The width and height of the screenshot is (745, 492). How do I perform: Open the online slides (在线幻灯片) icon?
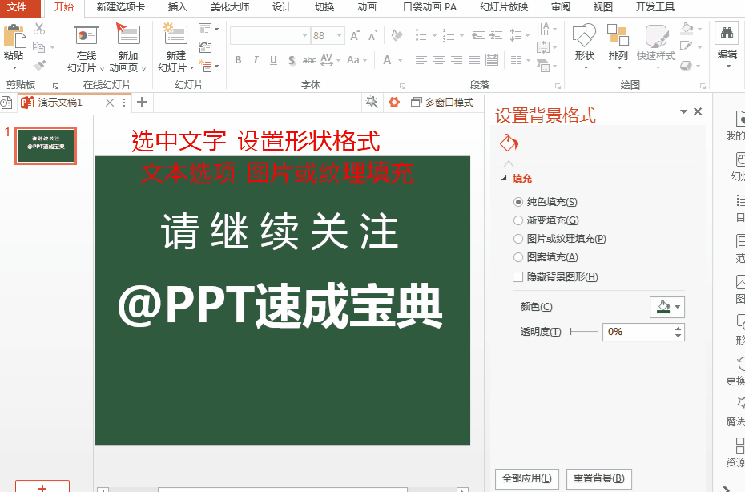(x=86, y=35)
